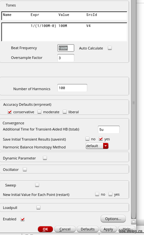Click the OK button
This screenshot has height=235, width=144.
click(x=45, y=229)
